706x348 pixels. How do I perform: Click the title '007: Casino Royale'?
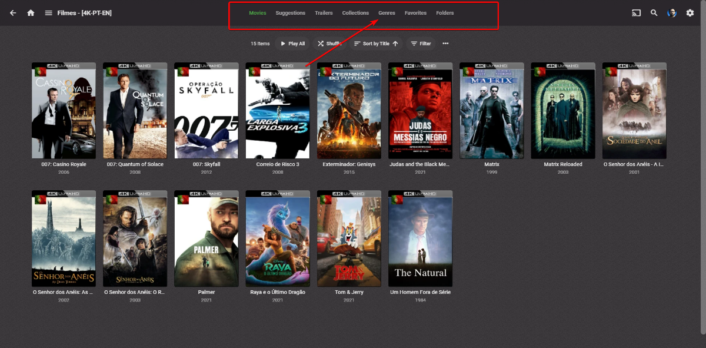point(64,164)
